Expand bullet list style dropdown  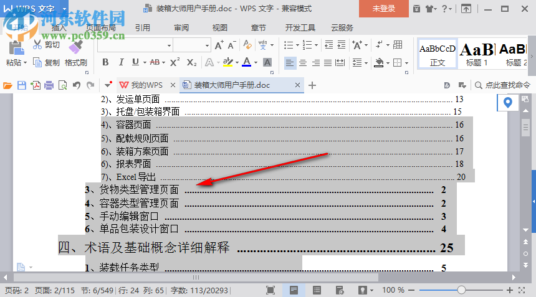point(297,45)
